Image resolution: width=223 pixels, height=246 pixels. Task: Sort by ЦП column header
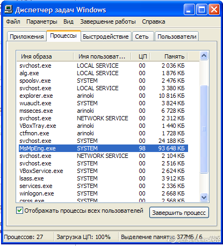click(x=141, y=56)
